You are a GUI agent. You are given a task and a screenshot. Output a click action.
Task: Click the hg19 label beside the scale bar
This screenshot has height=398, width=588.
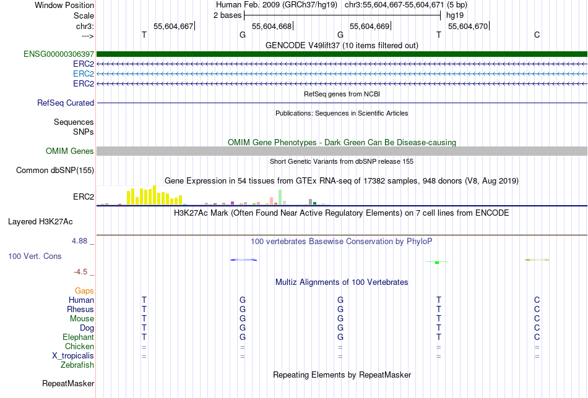[455, 15]
